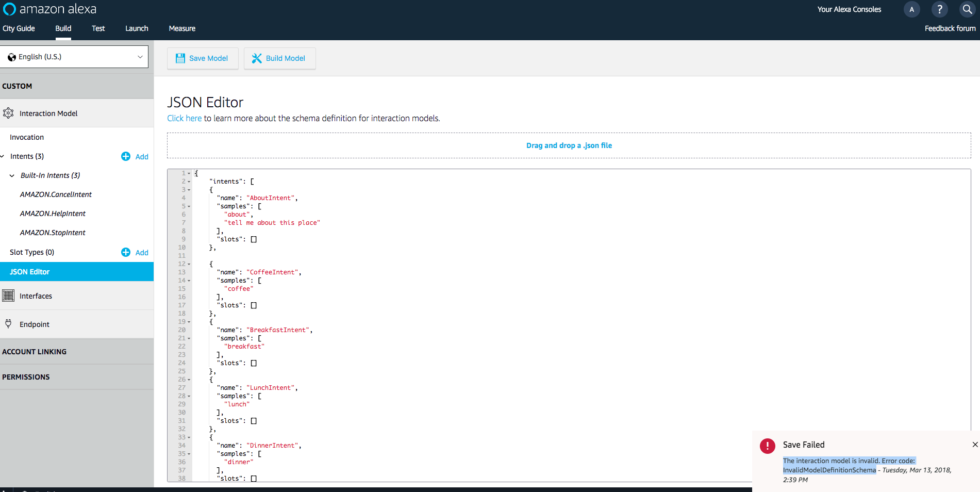
Task: Open the Endpoint section
Action: coord(77,324)
